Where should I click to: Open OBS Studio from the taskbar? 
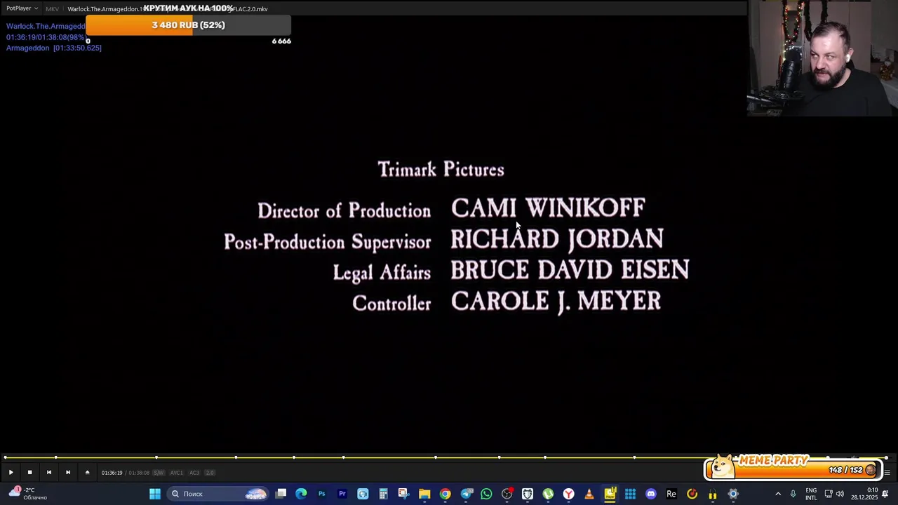pyautogui.click(x=507, y=494)
